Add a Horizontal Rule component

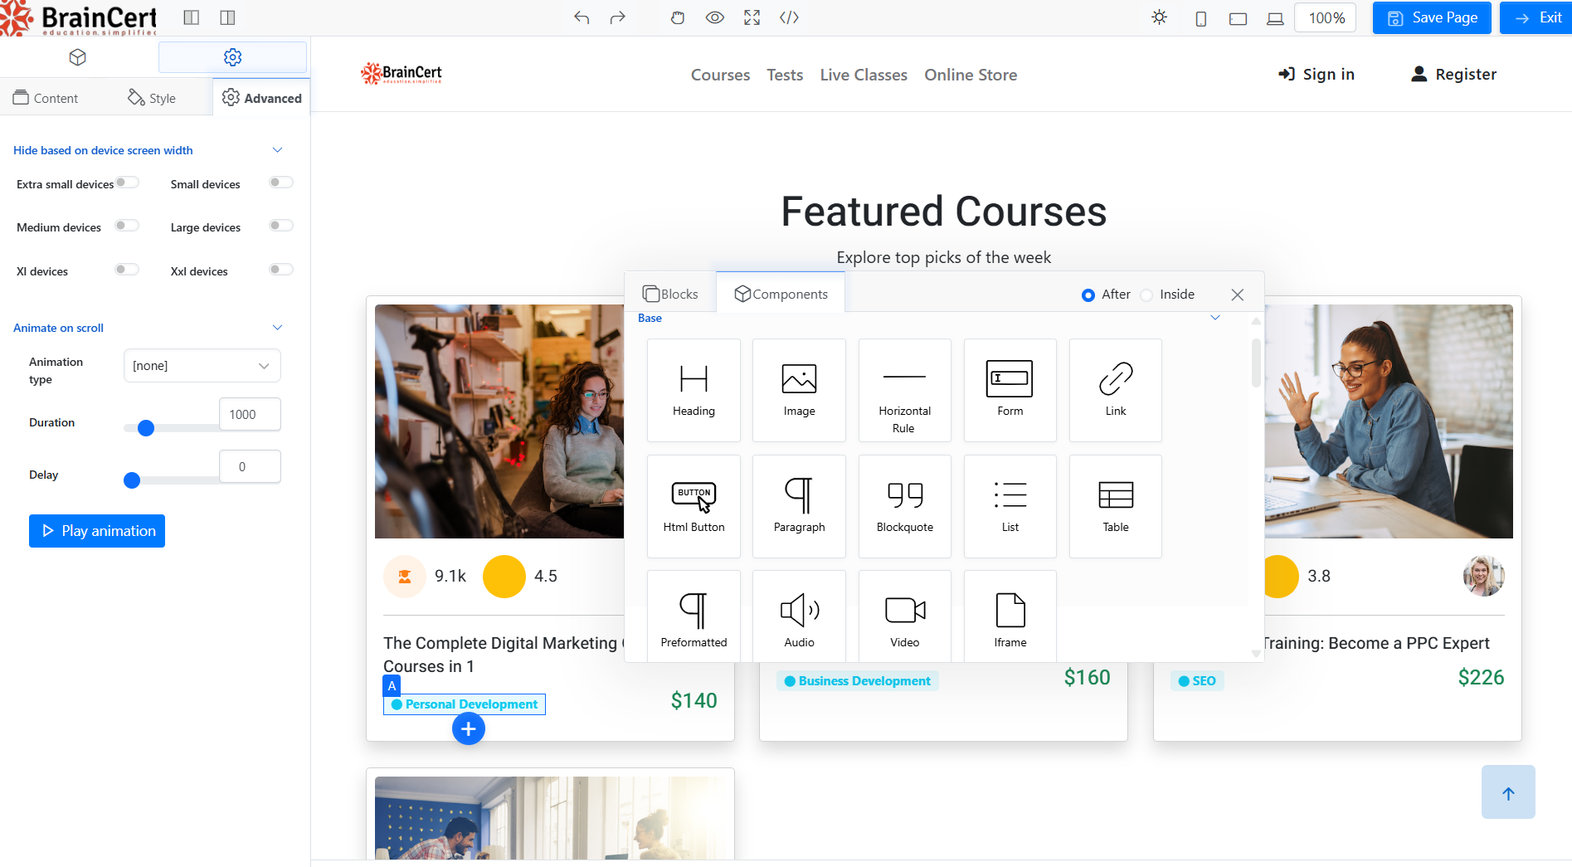904,390
